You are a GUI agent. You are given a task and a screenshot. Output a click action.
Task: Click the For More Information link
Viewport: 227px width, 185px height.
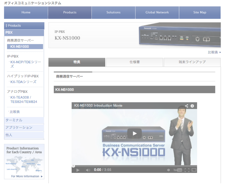tap(27, 176)
